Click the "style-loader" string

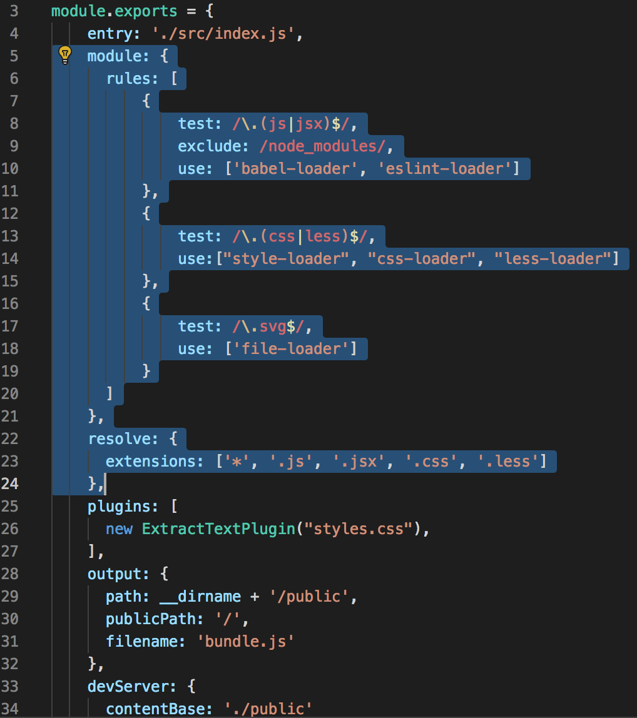click(x=287, y=259)
